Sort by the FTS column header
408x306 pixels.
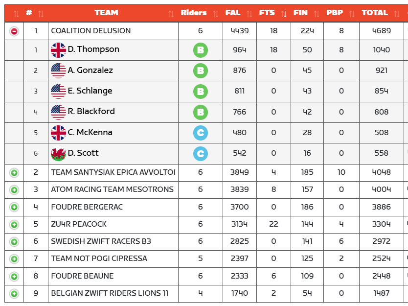[x=267, y=13]
